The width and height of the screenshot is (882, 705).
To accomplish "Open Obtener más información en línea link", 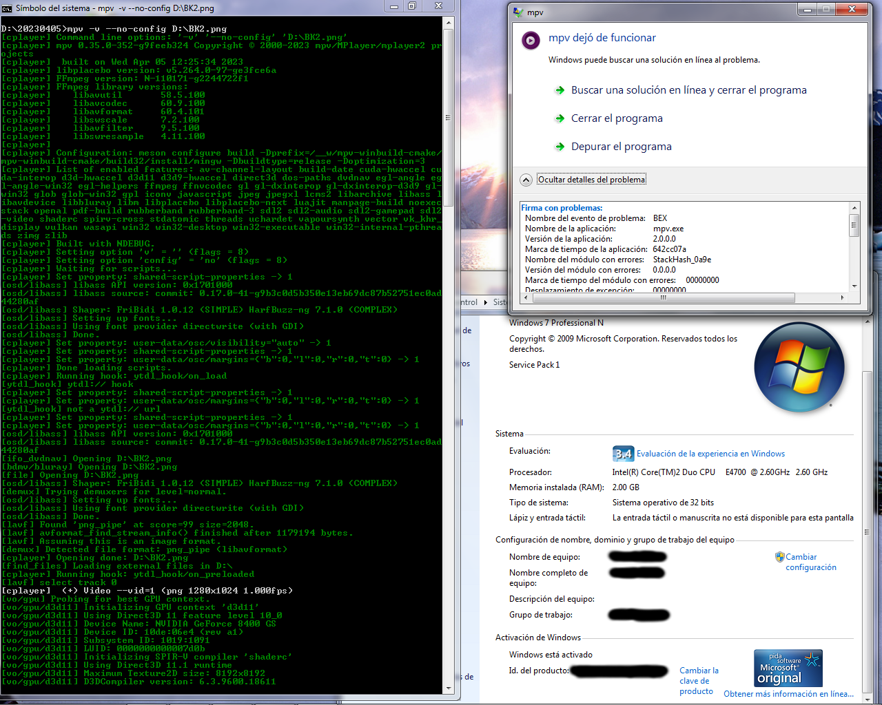I will tap(788, 694).
